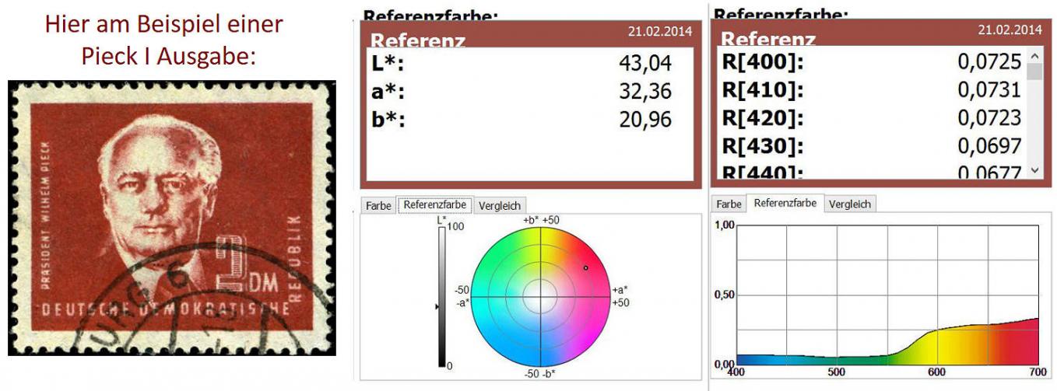This screenshot has width=1057, height=391.
Task: Switch to Vergleich tab above the color wheel
Action: point(500,206)
